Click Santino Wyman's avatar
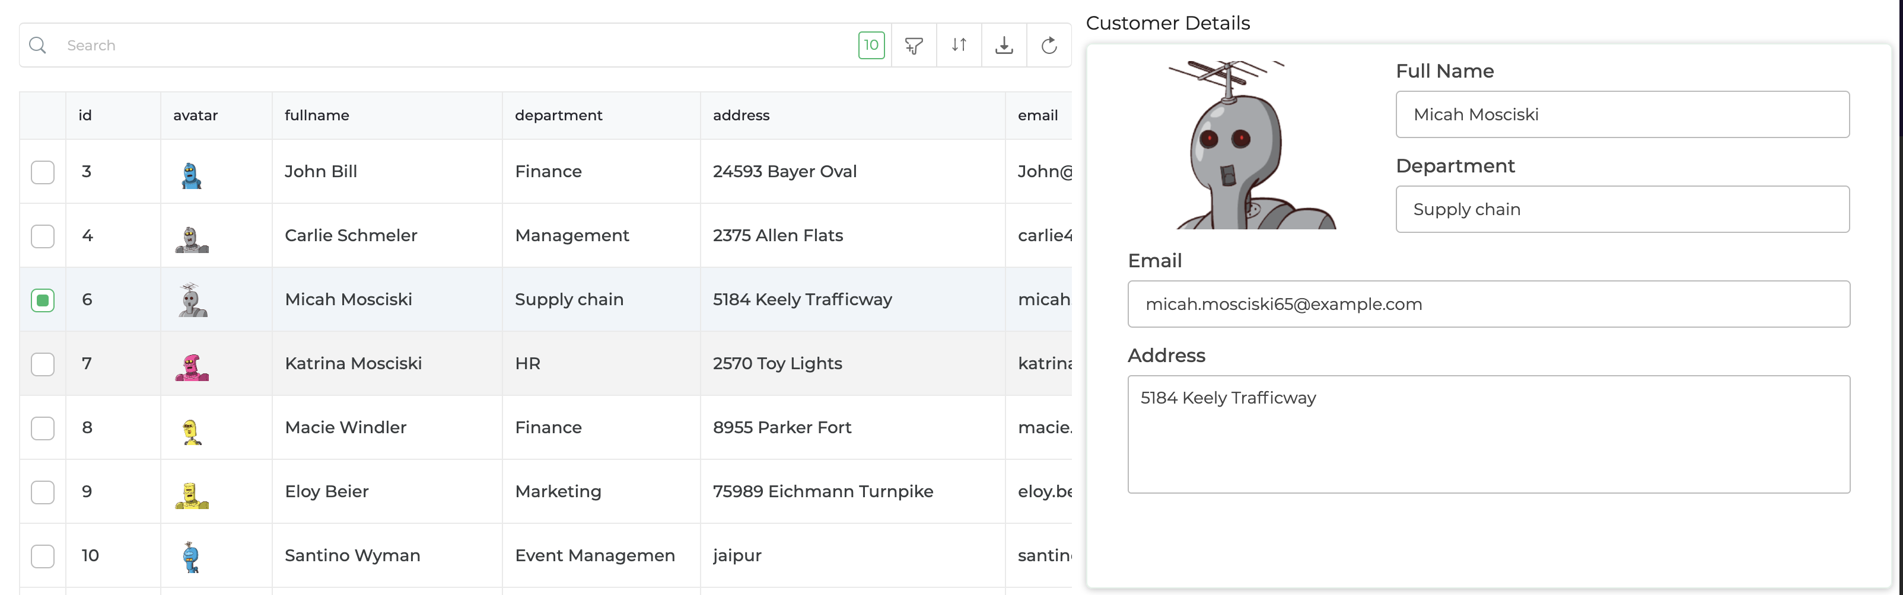The height and width of the screenshot is (595, 1903). click(192, 557)
